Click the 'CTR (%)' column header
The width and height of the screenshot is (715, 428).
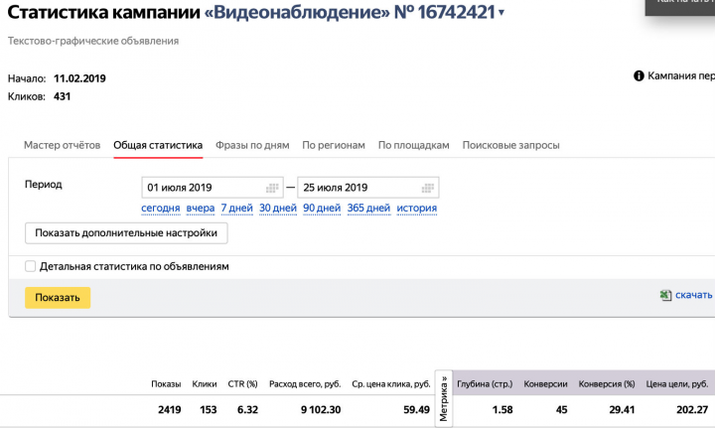242,384
